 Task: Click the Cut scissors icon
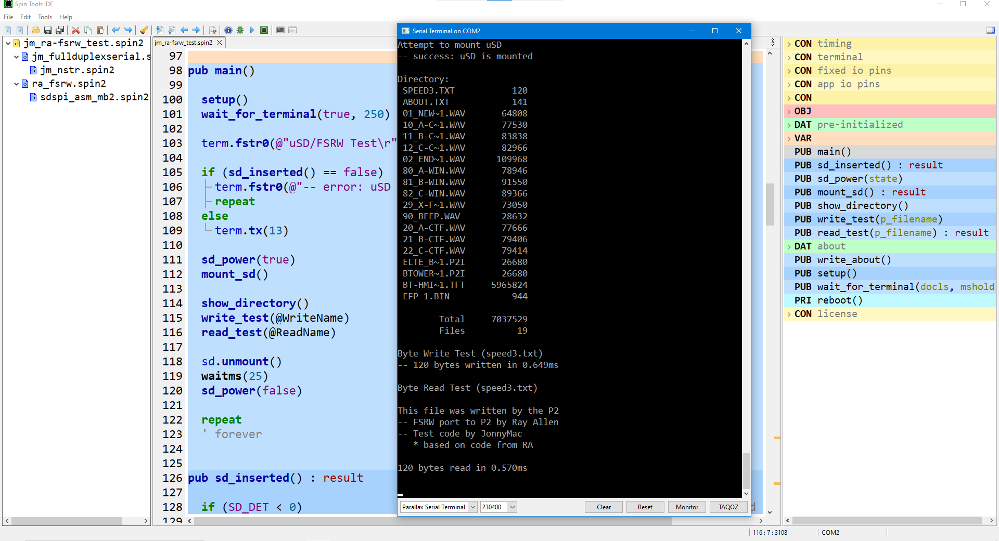[75, 30]
